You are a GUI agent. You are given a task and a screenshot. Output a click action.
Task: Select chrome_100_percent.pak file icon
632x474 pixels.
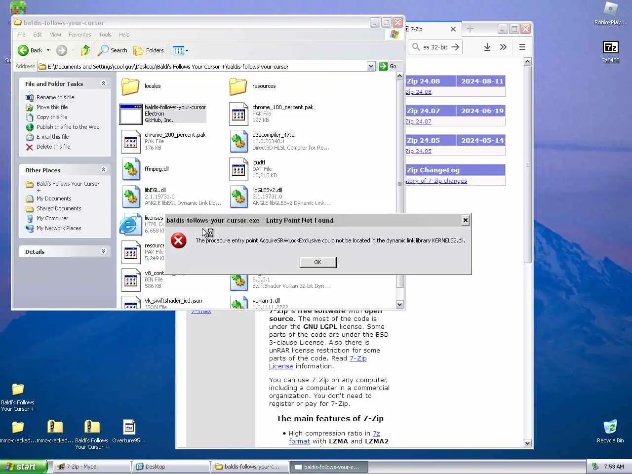[238, 114]
